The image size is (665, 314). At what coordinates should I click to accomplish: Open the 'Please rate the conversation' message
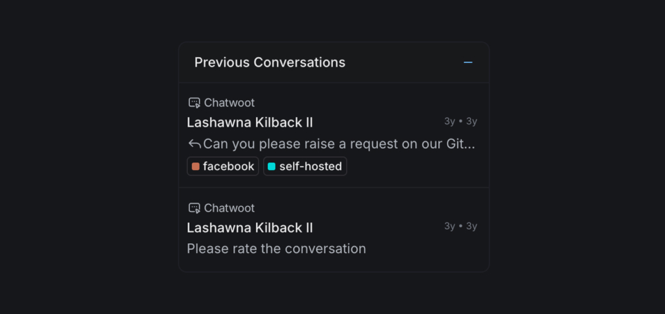[277, 248]
